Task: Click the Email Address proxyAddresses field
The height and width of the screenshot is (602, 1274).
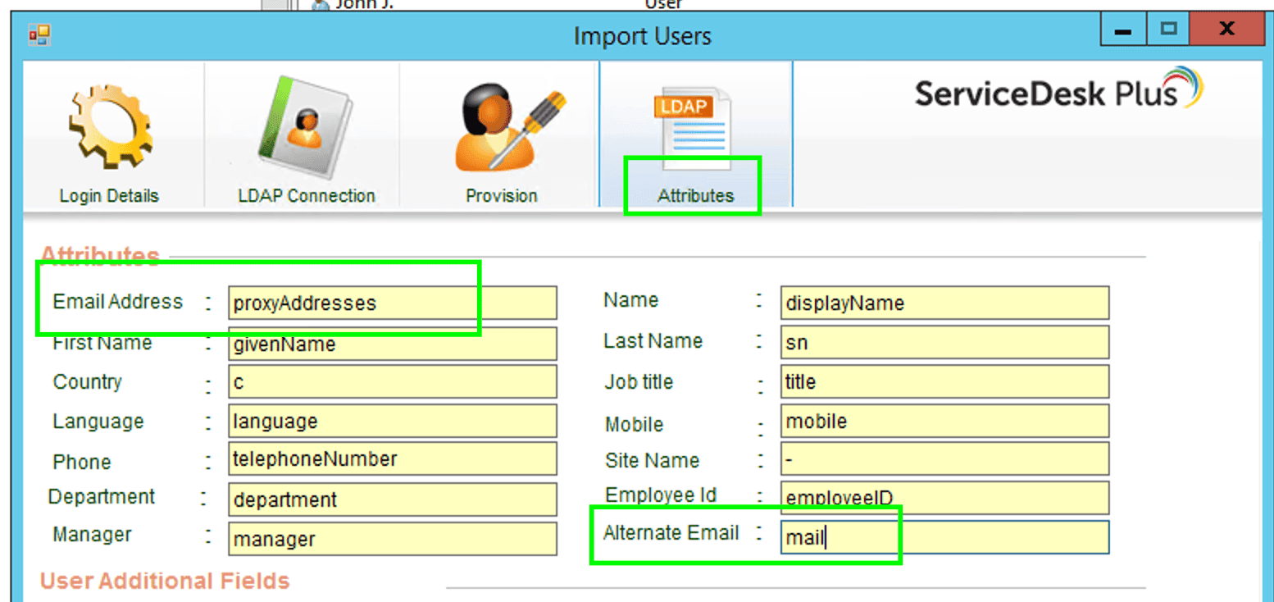Action: tap(392, 303)
